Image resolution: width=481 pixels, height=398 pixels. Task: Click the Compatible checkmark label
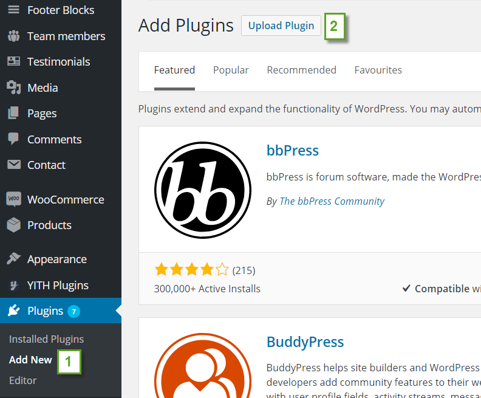442,289
